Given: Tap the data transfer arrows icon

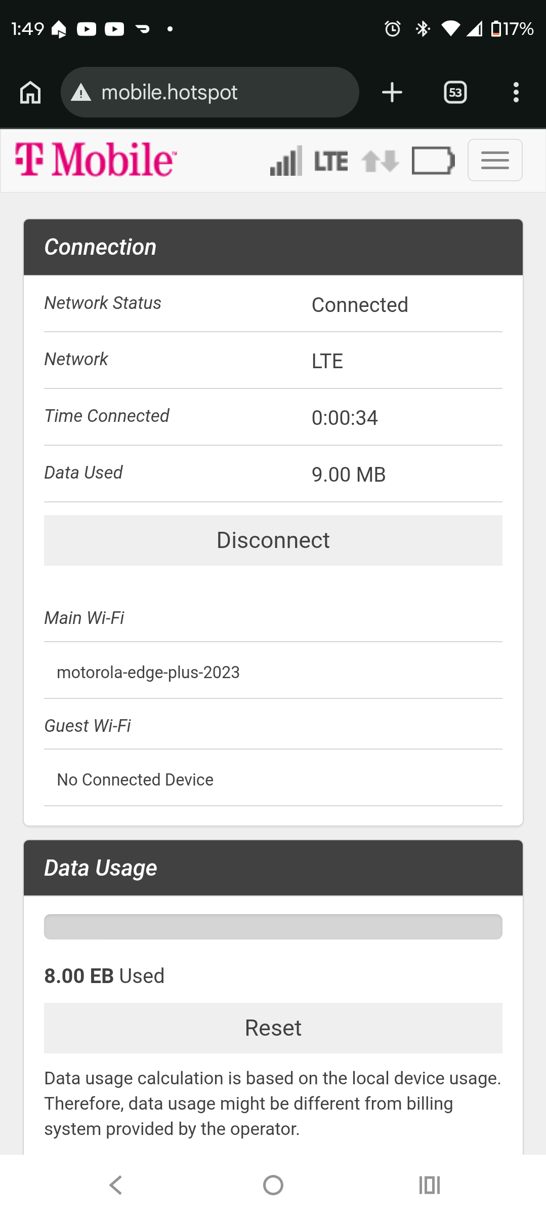Looking at the screenshot, I should [x=380, y=161].
